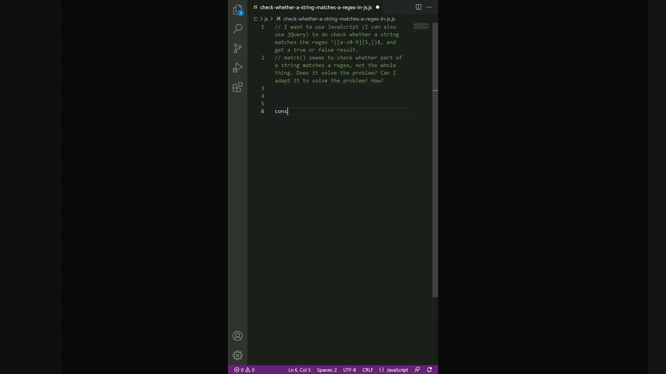Click line number 1 in the gutter

[262, 27]
